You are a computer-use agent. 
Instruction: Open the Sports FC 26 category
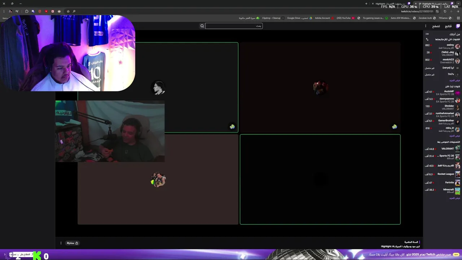click(x=443, y=157)
